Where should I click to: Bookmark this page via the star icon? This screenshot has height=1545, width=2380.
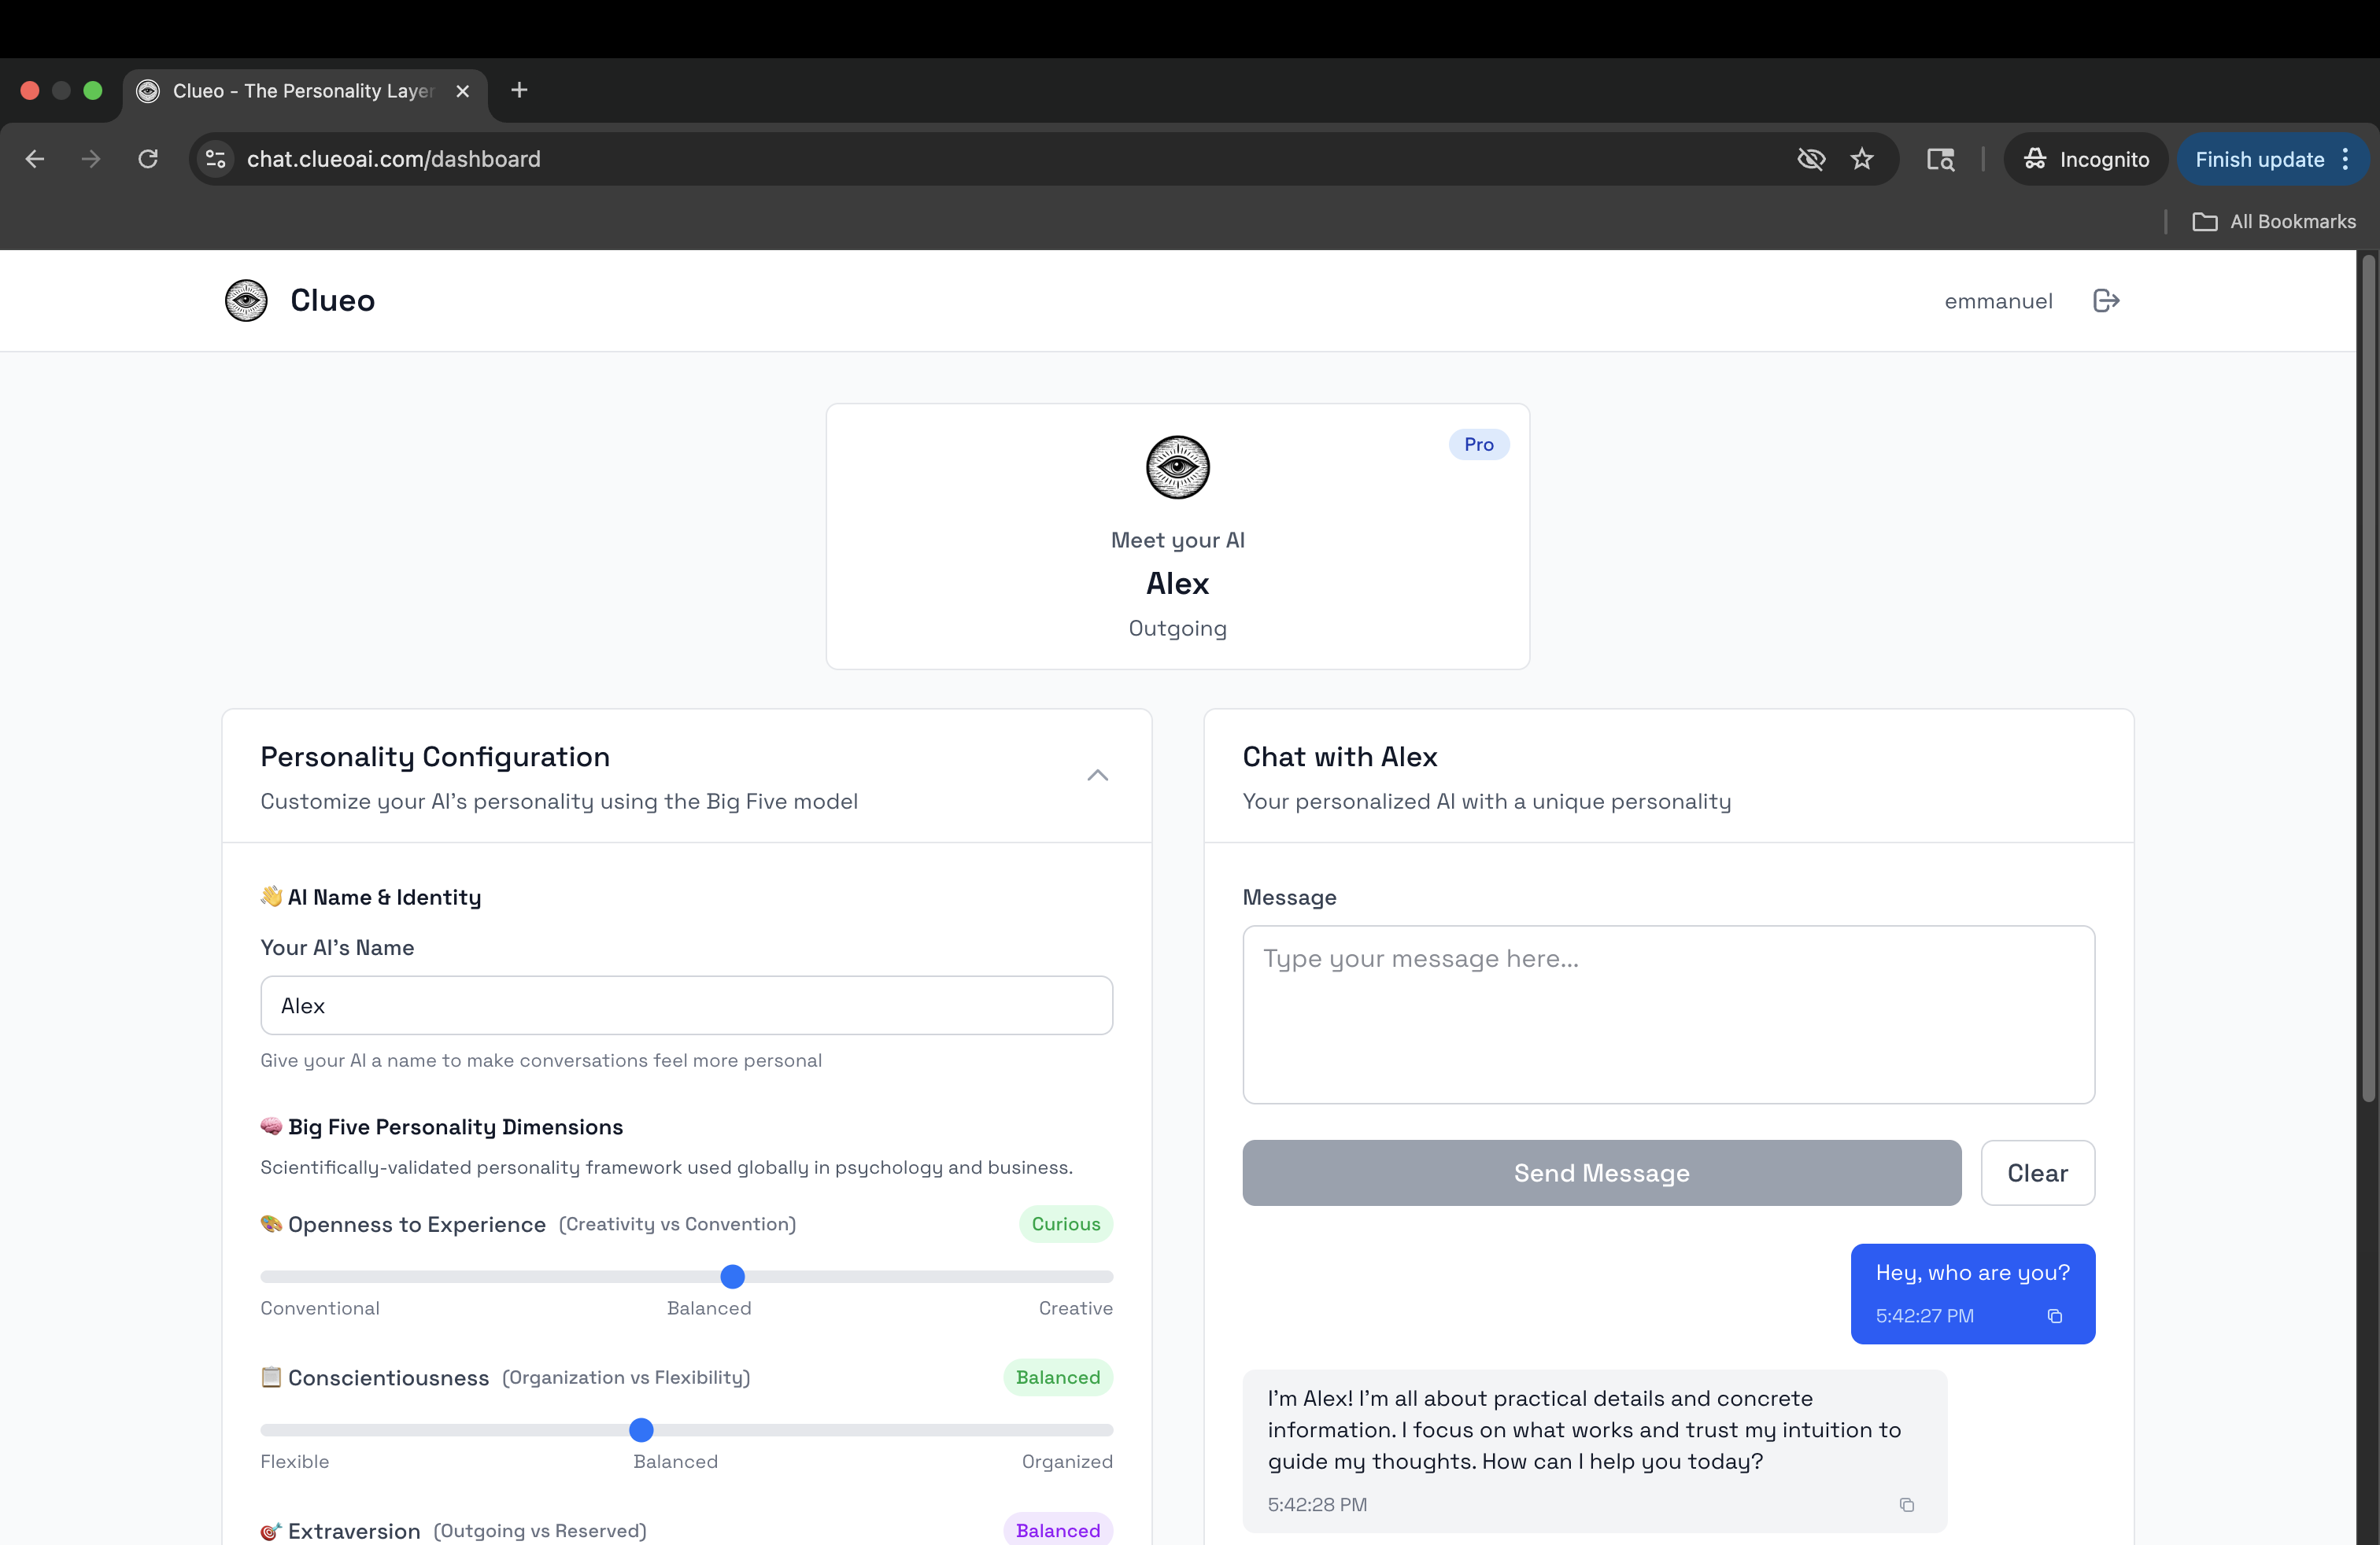click(1862, 159)
